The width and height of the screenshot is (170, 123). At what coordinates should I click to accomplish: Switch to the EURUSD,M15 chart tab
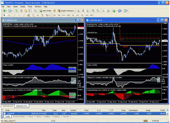[x=21, y=106]
